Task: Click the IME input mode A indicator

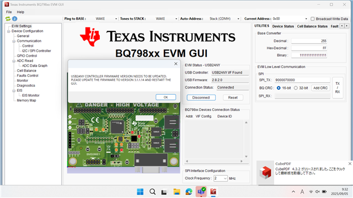Action: click(x=302, y=192)
